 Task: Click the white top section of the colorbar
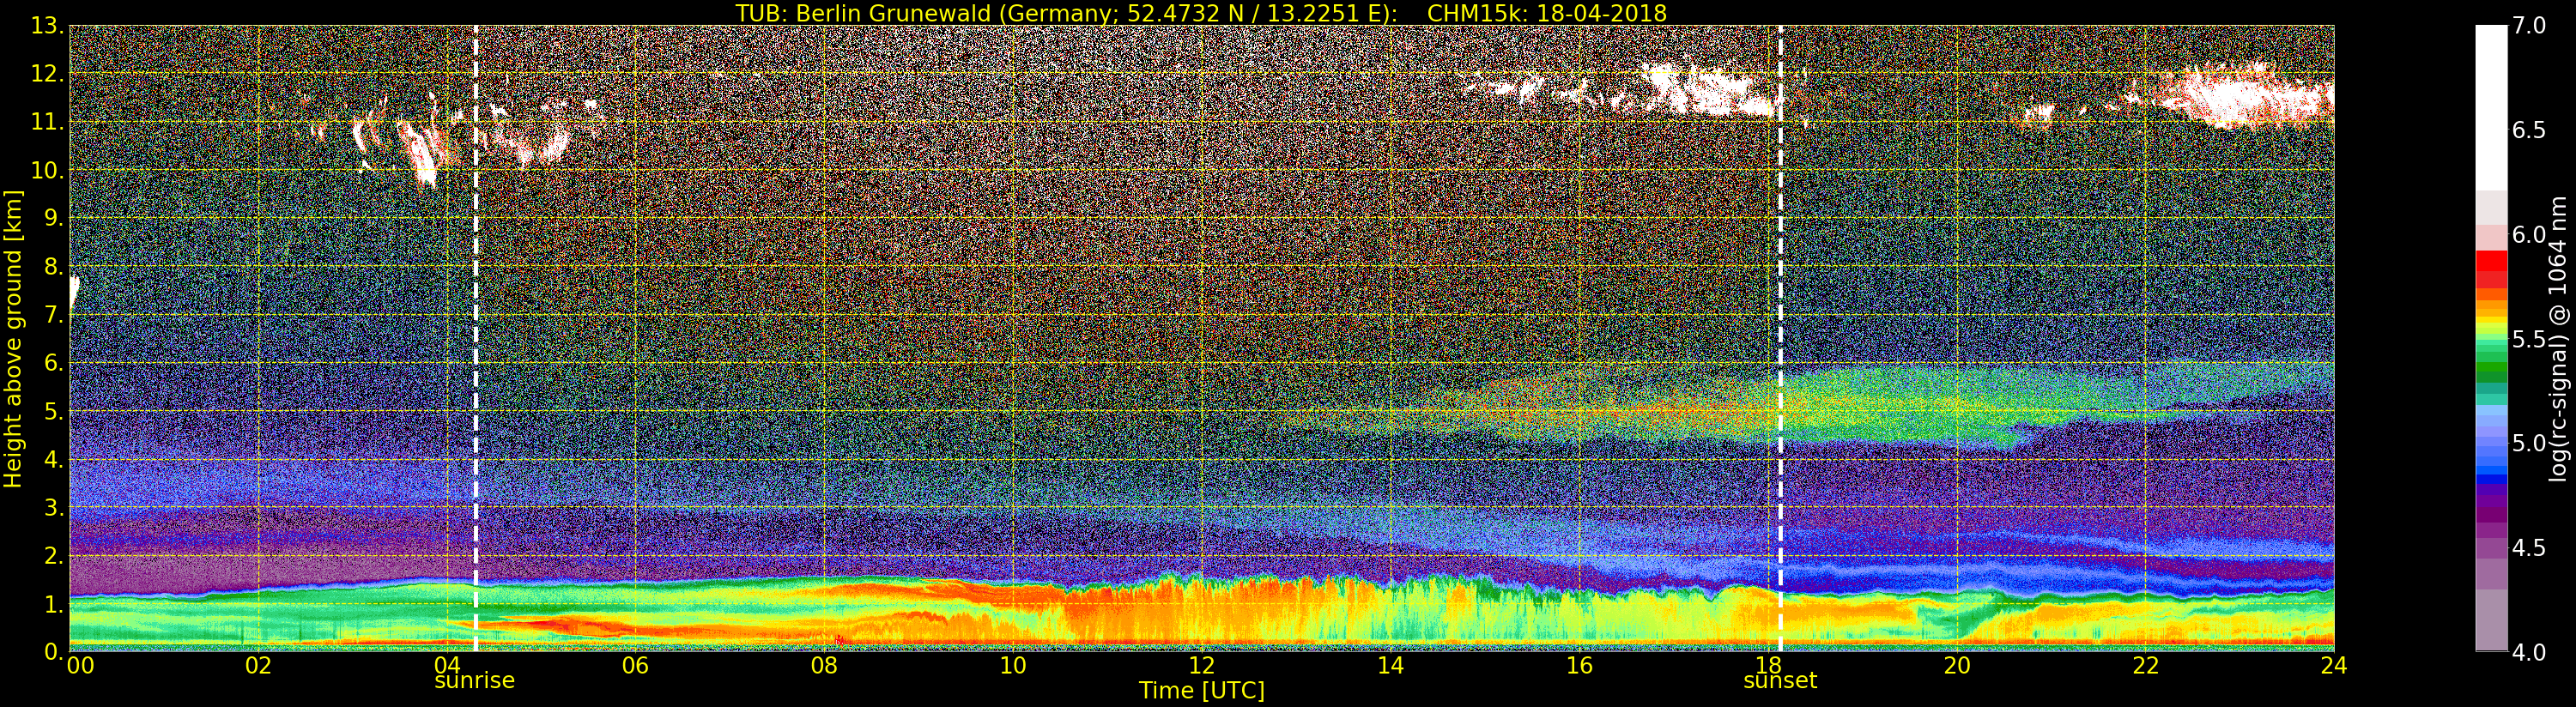pos(2491,108)
